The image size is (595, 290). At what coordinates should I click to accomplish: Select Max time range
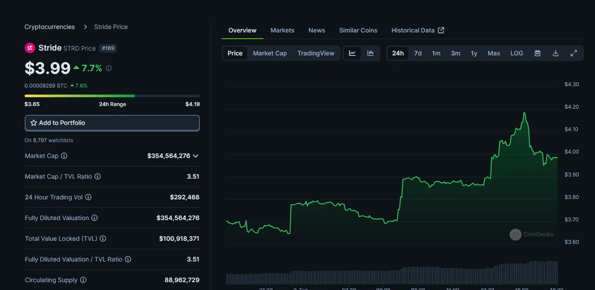click(494, 53)
